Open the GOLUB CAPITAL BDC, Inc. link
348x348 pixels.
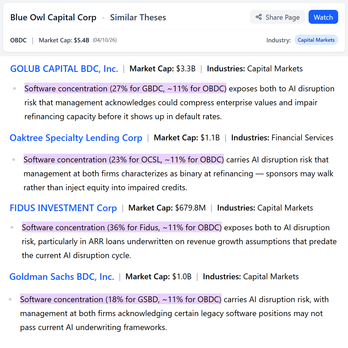(x=64, y=69)
